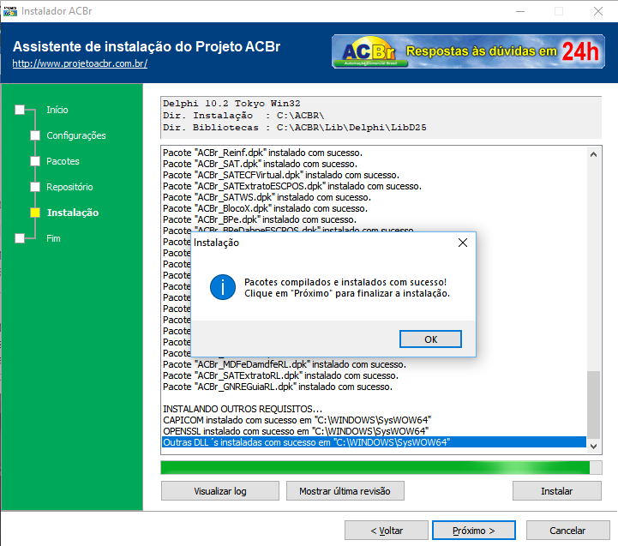Click 'Dir. Instalação : C:\ACBR\' line

pyautogui.click(x=243, y=116)
